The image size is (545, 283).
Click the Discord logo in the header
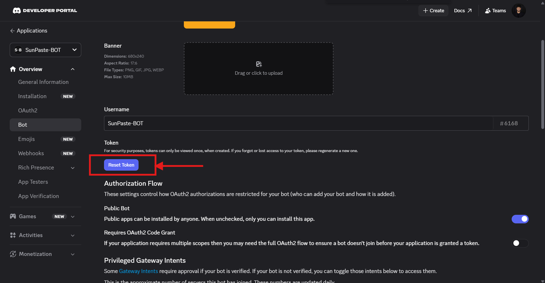point(17,11)
